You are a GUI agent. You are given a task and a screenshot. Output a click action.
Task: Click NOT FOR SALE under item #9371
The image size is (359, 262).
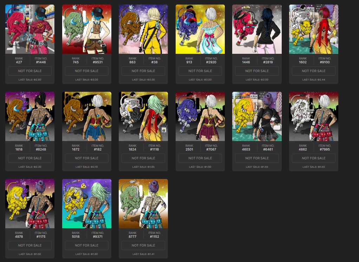tap(87, 245)
